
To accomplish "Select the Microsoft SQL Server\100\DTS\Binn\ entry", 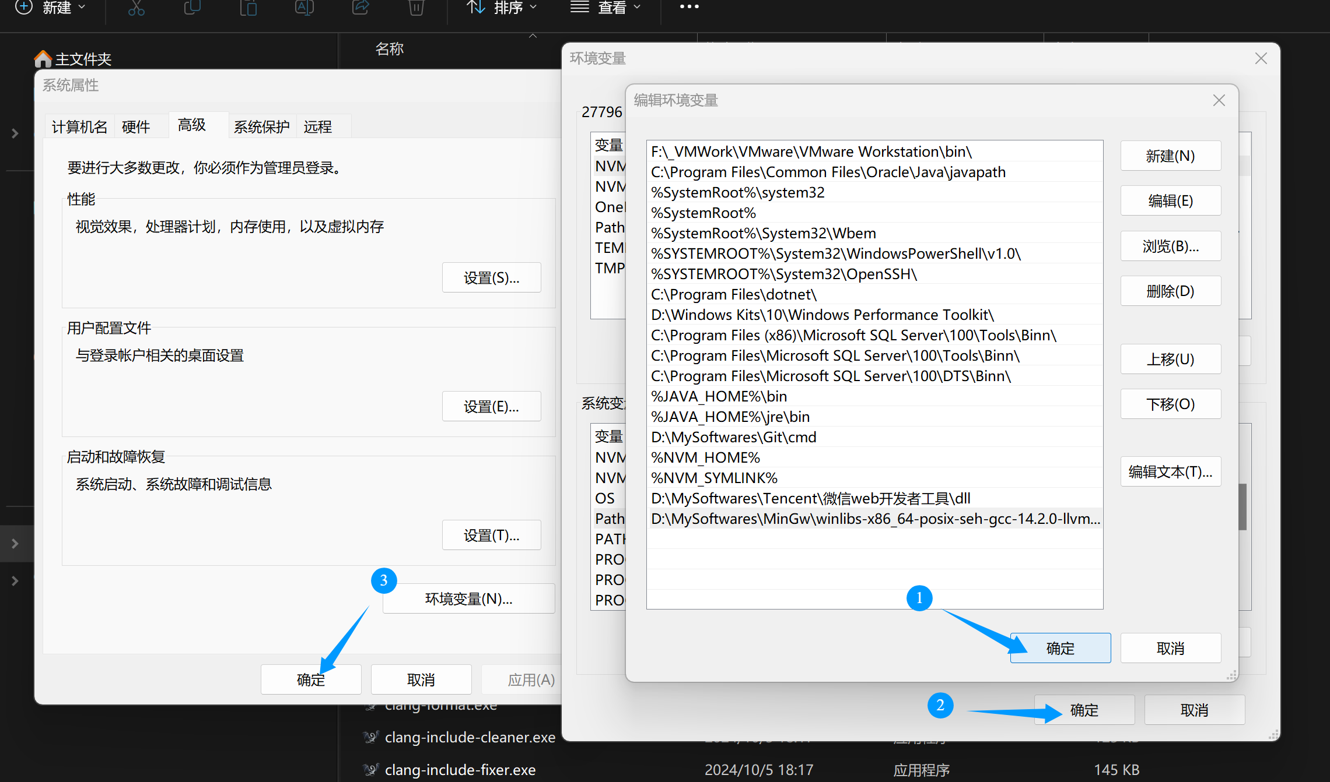I will (x=875, y=376).
